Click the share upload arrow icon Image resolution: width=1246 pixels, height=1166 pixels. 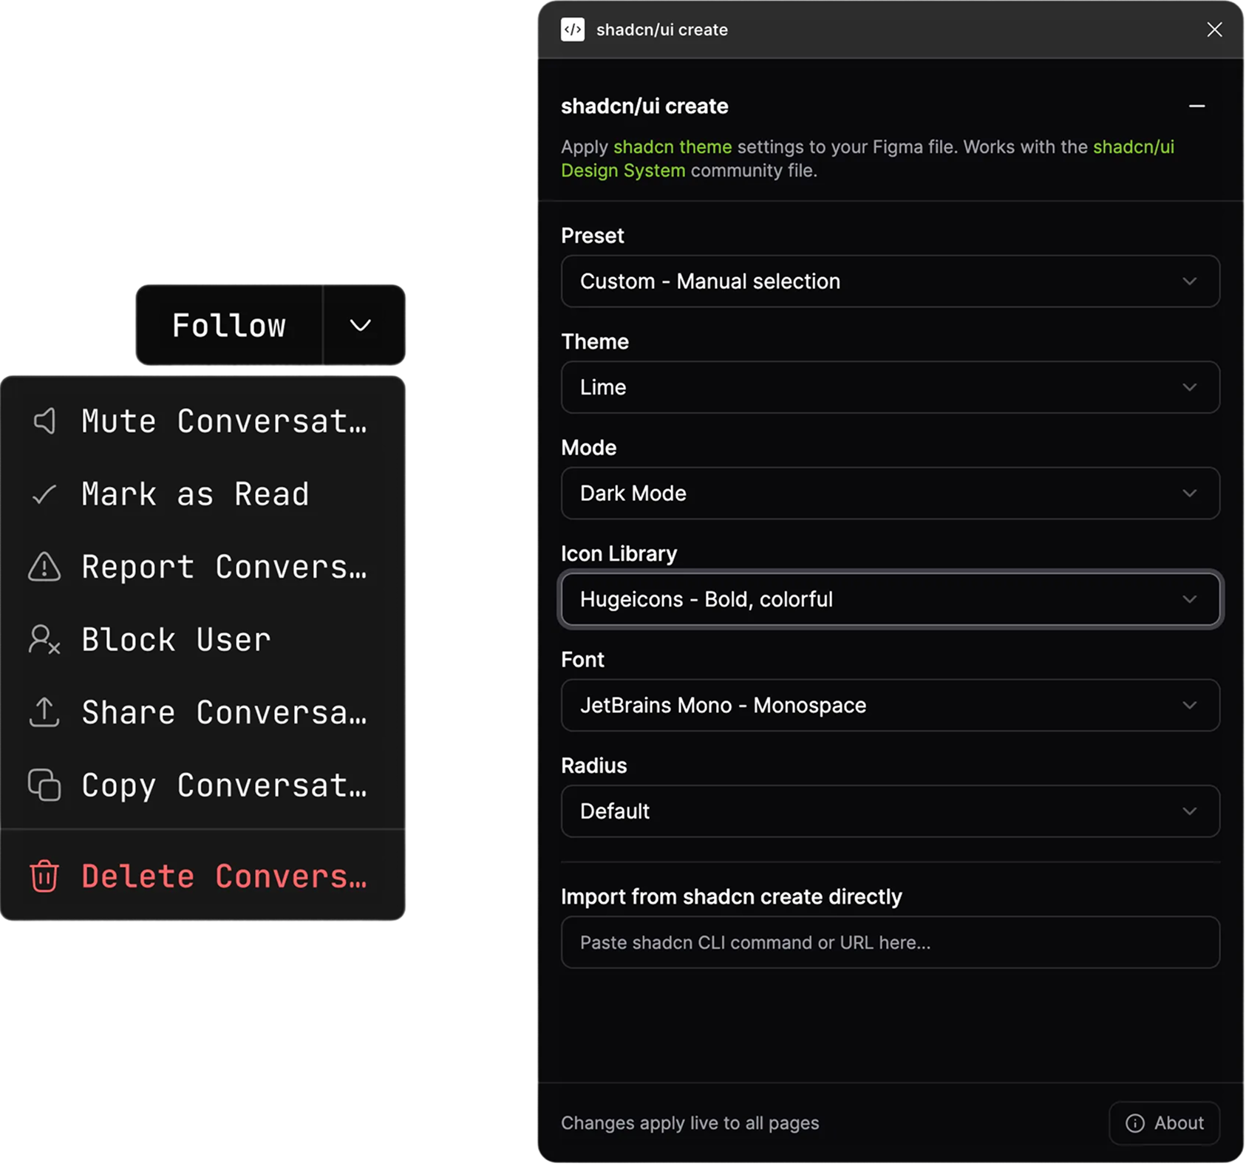pyautogui.click(x=44, y=712)
